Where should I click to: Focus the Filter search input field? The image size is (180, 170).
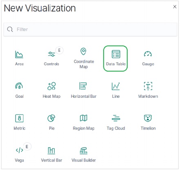[90, 29]
